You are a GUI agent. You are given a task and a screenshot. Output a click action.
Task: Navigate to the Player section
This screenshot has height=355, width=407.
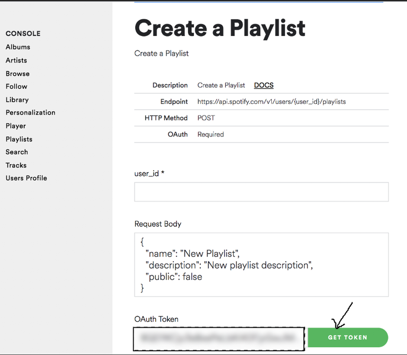point(16,126)
